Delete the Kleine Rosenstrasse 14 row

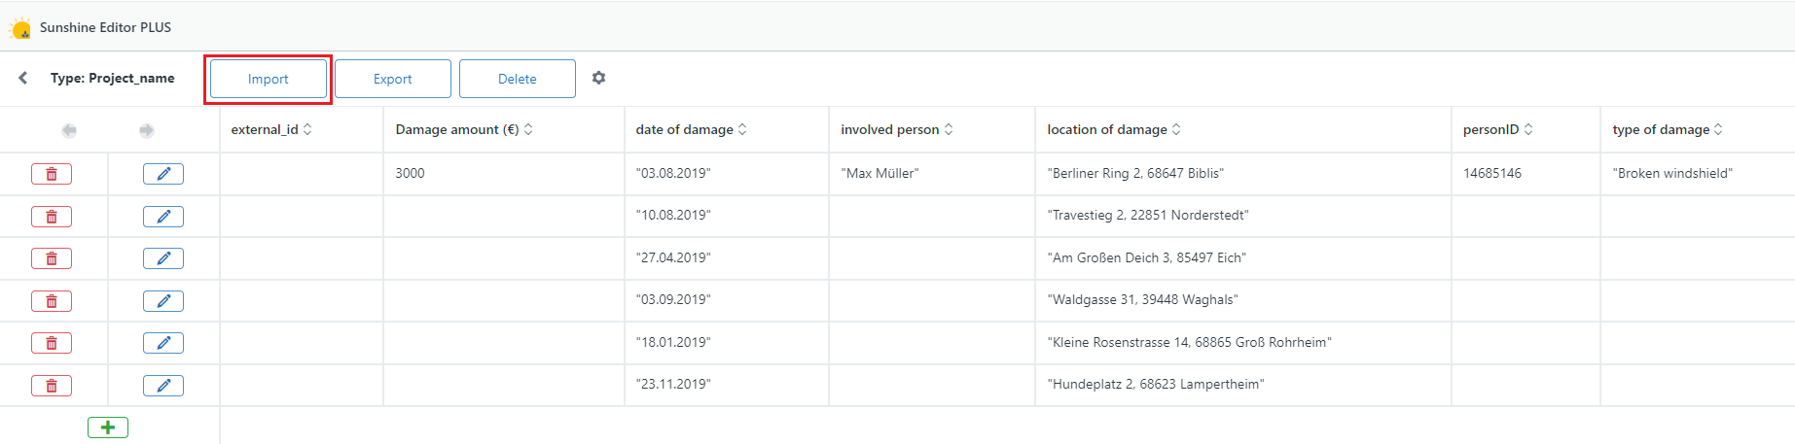tap(52, 343)
